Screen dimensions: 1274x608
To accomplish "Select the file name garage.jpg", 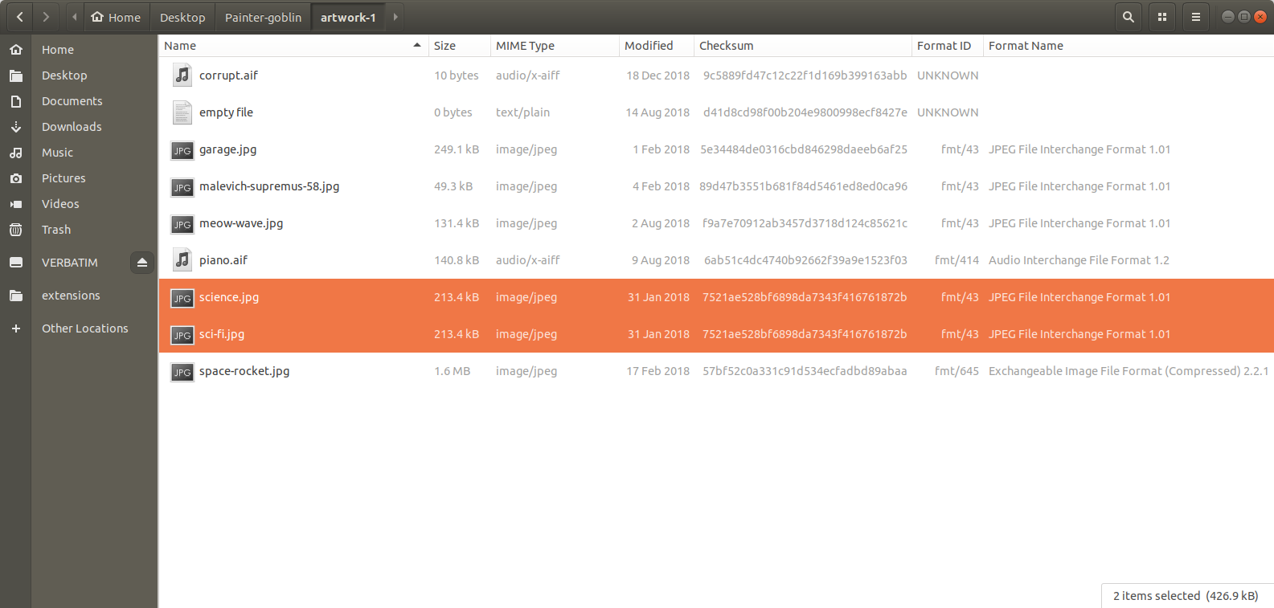I will click(228, 149).
